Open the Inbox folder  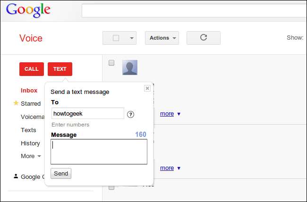click(x=29, y=91)
